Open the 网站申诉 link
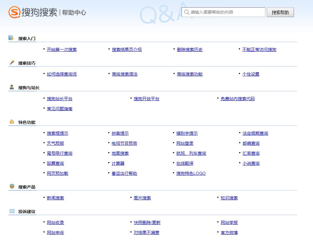This screenshot has height=241, width=313. pos(55,233)
